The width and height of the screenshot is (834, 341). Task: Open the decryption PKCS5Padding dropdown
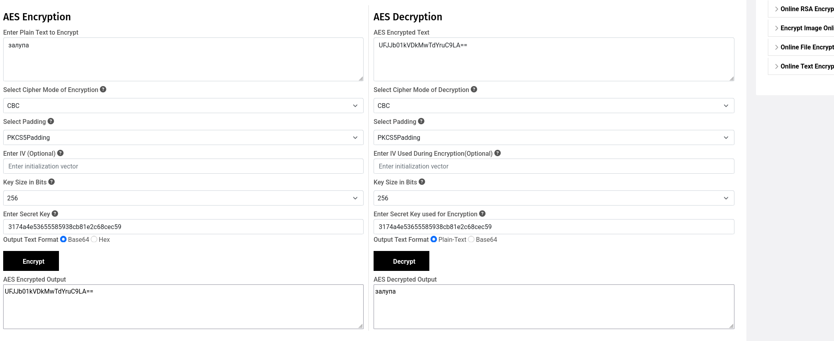(554, 137)
